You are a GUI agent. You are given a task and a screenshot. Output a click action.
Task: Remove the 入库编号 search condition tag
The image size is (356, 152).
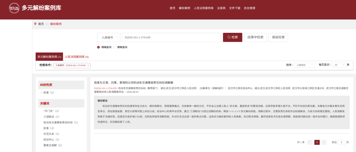(x=88, y=65)
